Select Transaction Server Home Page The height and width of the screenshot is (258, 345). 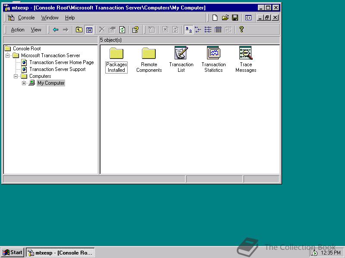click(62, 62)
